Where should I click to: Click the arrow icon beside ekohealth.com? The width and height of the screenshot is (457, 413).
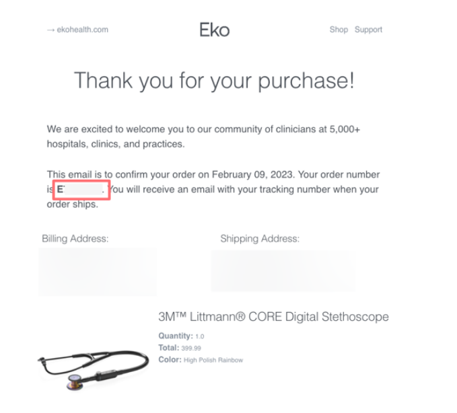pyautogui.click(x=50, y=30)
